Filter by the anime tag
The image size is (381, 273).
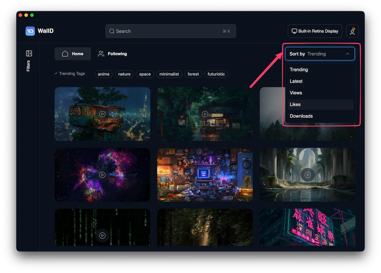tap(103, 74)
